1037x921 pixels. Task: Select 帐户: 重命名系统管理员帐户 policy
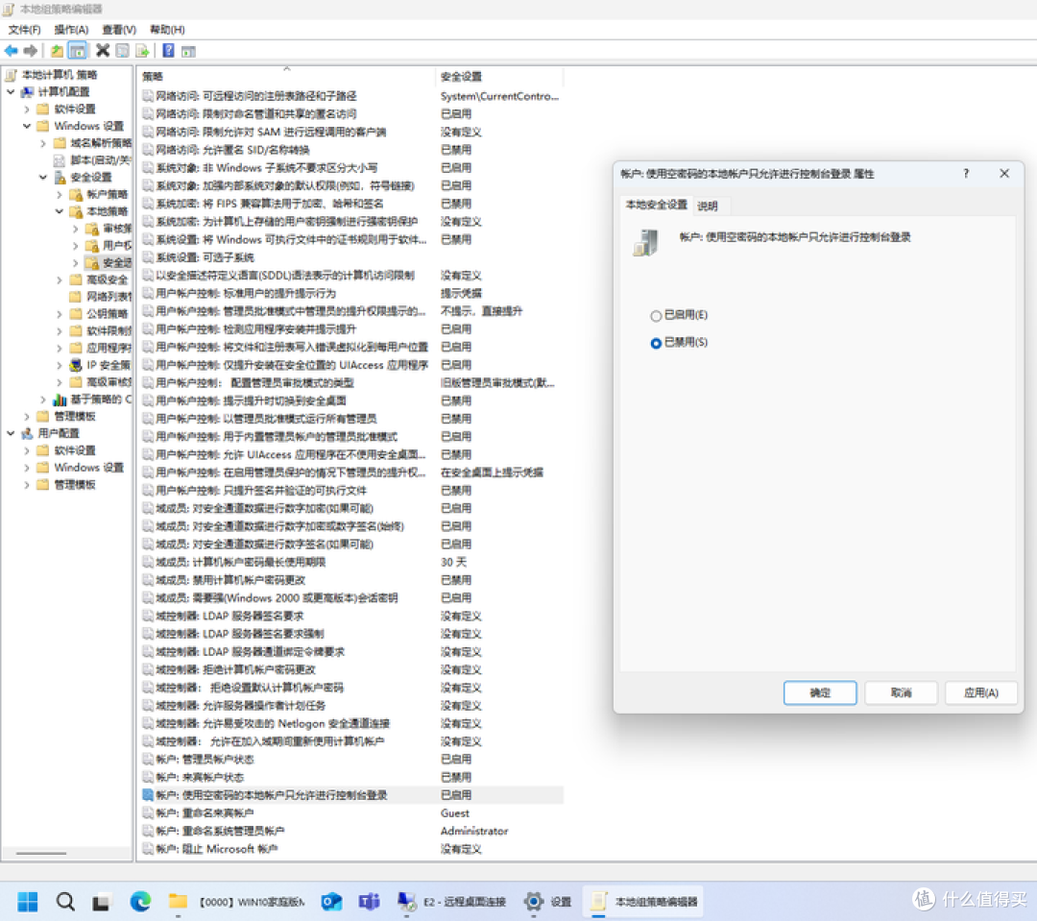coord(220,831)
